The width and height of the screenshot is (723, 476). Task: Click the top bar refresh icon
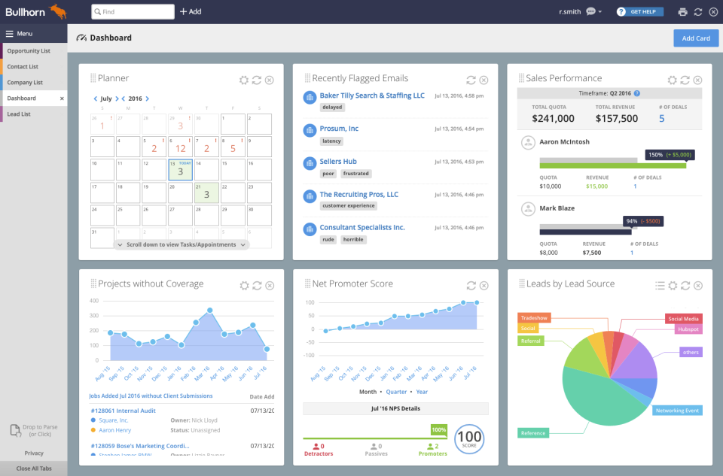698,12
